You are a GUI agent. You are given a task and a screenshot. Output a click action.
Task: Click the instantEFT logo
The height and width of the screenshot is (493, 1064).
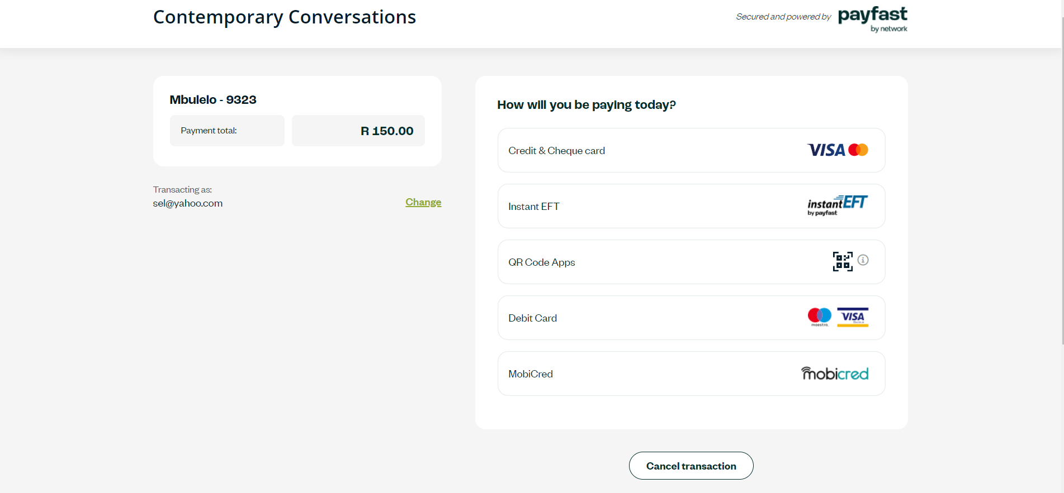[x=837, y=205]
